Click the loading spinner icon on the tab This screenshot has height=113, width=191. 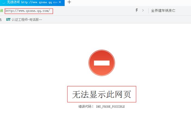[x=3, y=2]
